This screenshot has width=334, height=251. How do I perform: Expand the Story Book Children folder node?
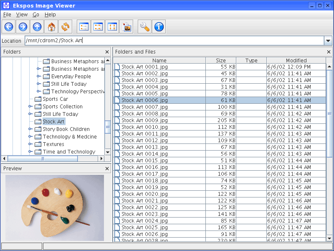pos(30,129)
